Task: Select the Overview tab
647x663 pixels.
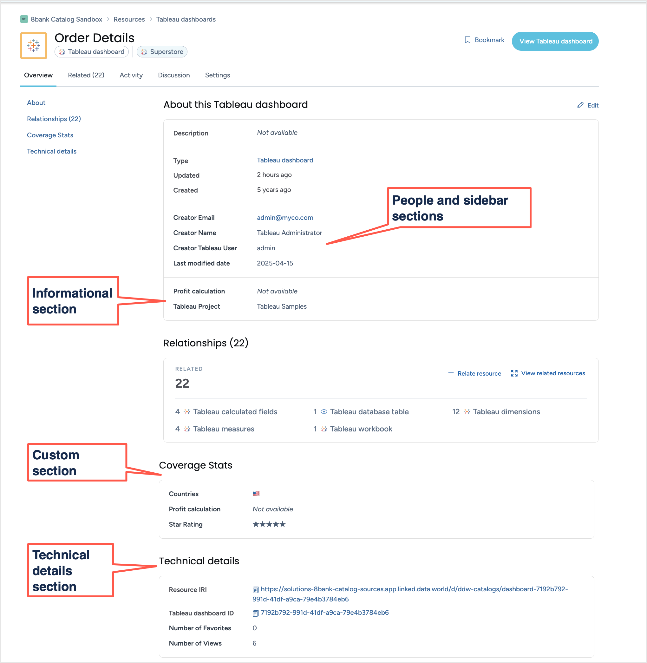Action: point(38,75)
